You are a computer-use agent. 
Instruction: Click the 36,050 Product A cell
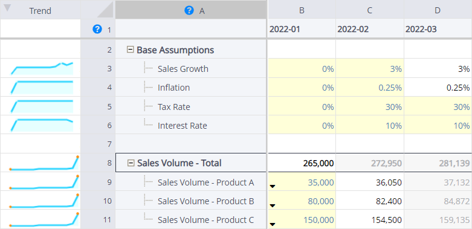coord(370,182)
